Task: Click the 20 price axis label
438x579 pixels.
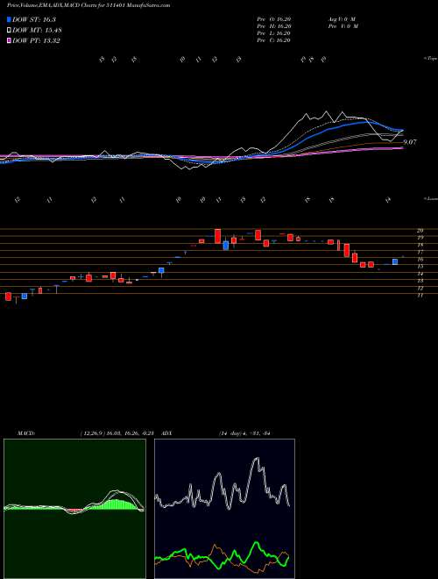Action: pos(420,231)
